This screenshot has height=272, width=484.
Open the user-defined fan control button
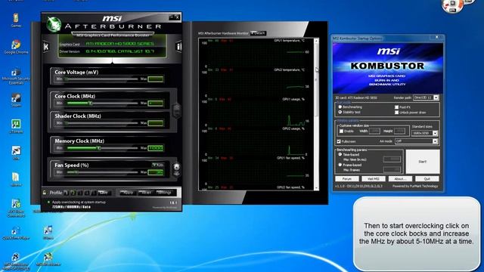pyautogui.click(x=176, y=169)
